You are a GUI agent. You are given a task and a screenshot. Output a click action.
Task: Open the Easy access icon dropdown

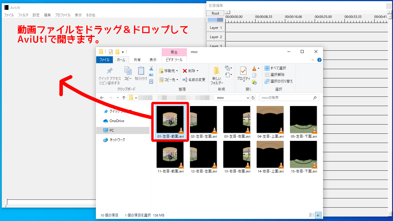click(229, 74)
